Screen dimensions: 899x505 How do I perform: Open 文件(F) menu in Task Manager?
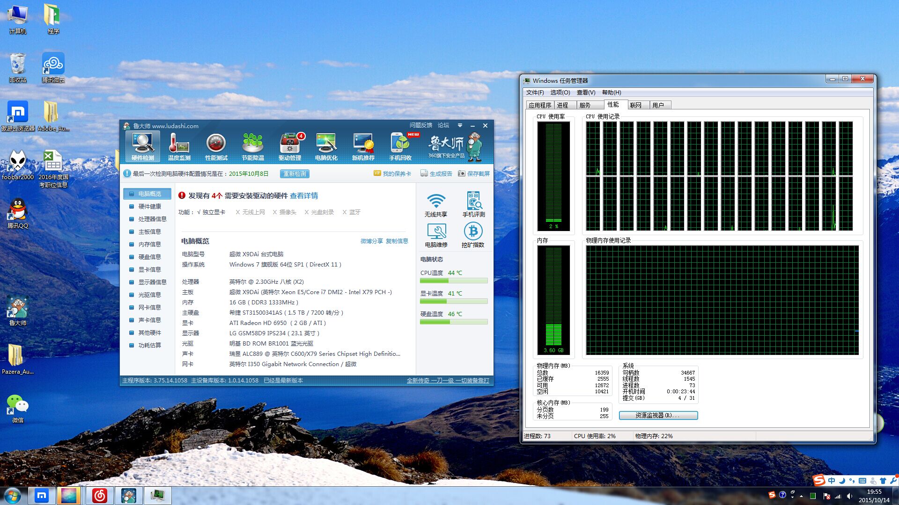[535, 93]
